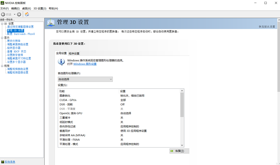Viewport: 280px width, 165px height.
Task: Click the 系统信息 icon at bottom left
Action: (2, 162)
